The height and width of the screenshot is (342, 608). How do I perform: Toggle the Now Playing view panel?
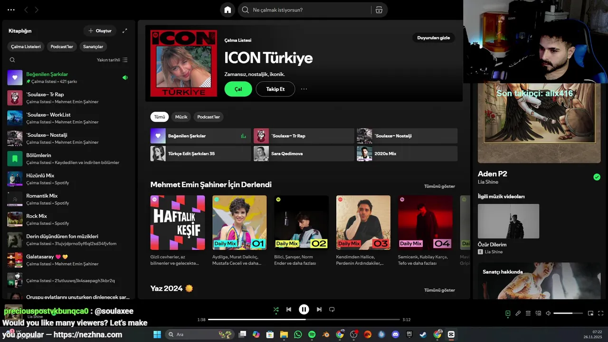[x=508, y=313]
